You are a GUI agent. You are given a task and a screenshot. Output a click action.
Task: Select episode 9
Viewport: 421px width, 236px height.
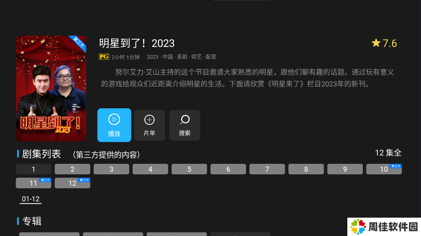pyautogui.click(x=345, y=169)
